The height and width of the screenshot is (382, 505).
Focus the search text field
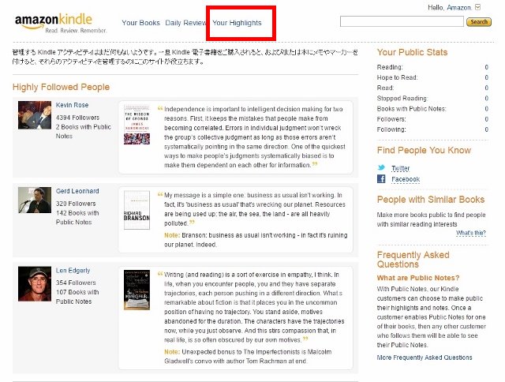click(x=402, y=21)
